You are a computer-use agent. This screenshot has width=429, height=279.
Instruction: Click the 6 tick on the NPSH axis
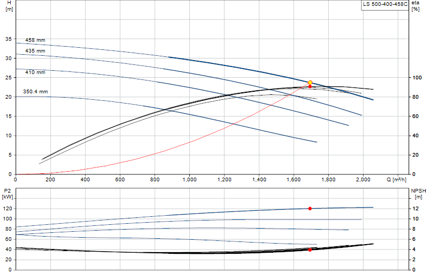(x=414, y=239)
